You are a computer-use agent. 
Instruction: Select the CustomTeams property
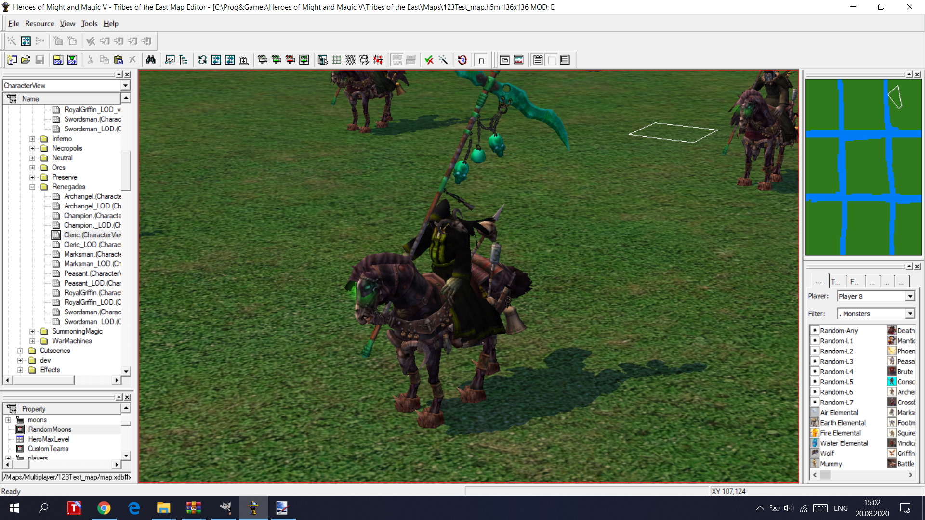[x=48, y=449]
